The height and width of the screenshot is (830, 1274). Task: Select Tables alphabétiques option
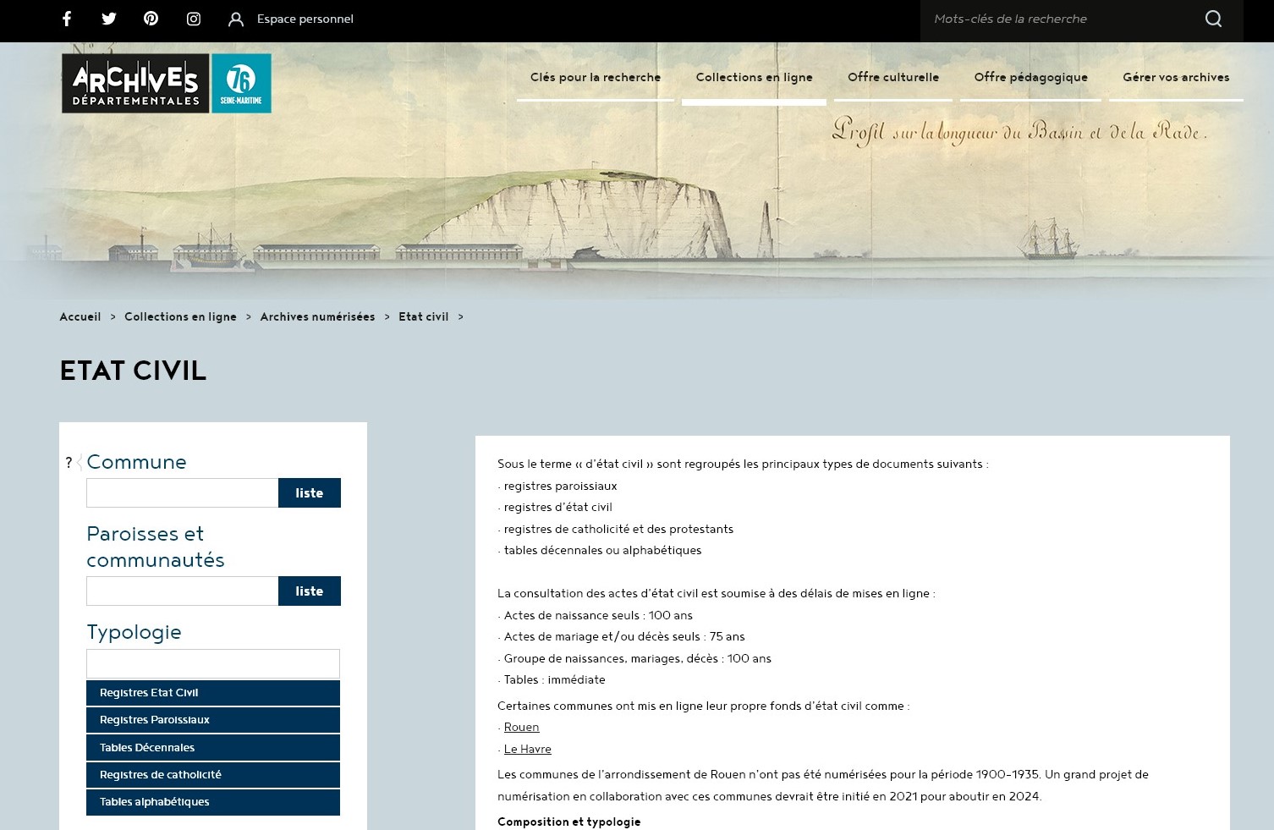[x=213, y=802]
